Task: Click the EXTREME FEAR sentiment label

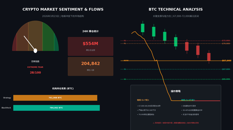Action: pyautogui.click(x=35, y=67)
